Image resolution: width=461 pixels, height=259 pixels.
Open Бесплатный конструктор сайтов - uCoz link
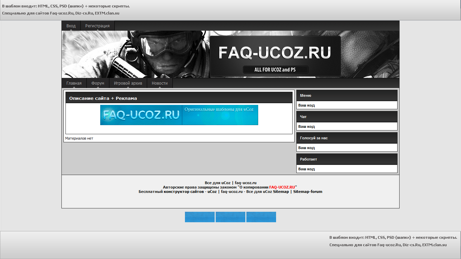click(178, 192)
